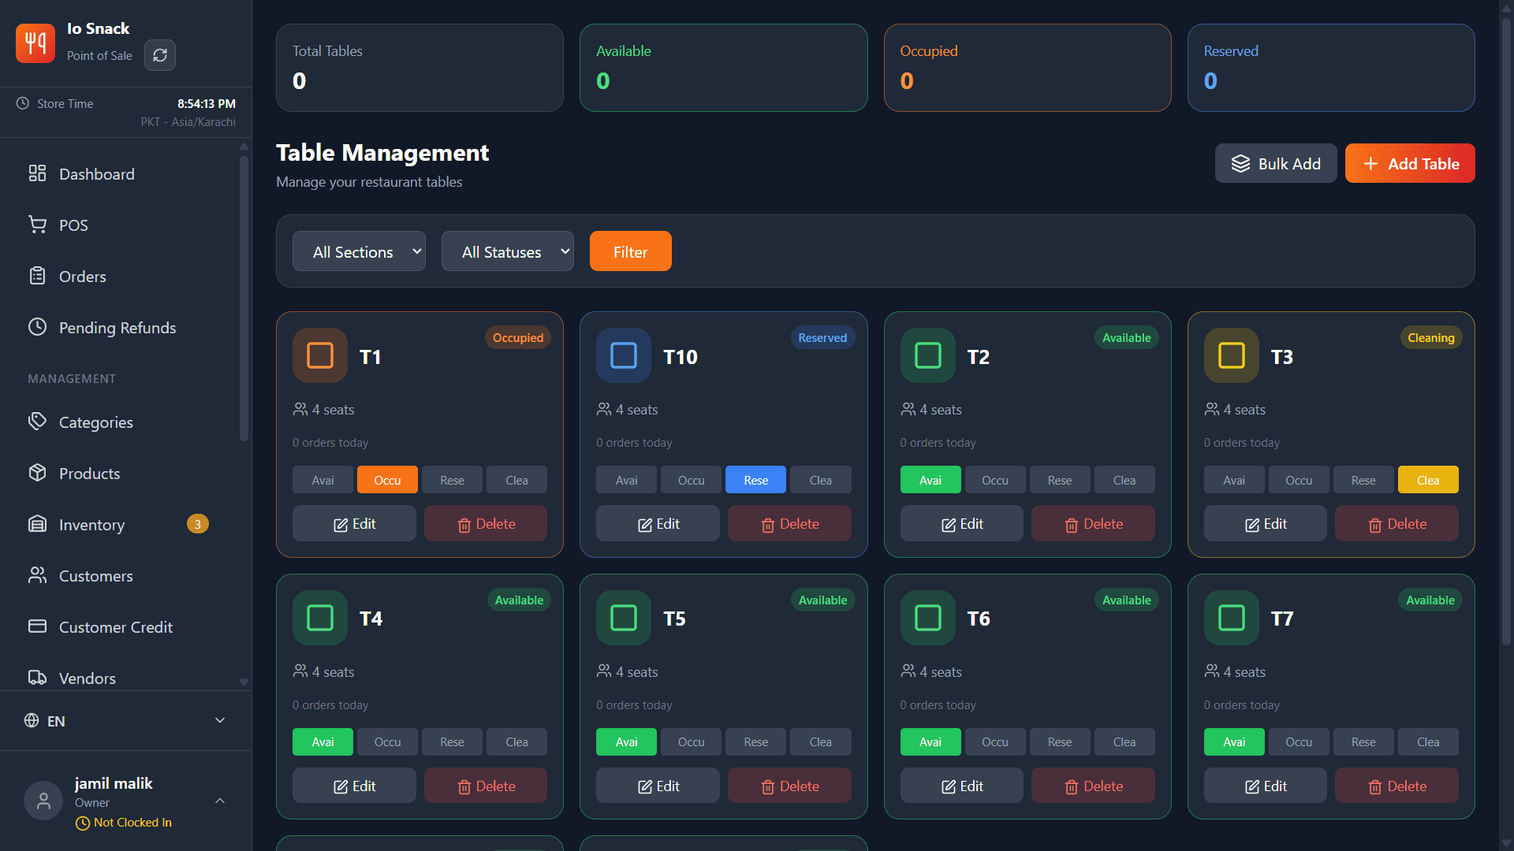The height and width of the screenshot is (851, 1514).
Task: Select the Categories tag icon
Action: coord(37,422)
